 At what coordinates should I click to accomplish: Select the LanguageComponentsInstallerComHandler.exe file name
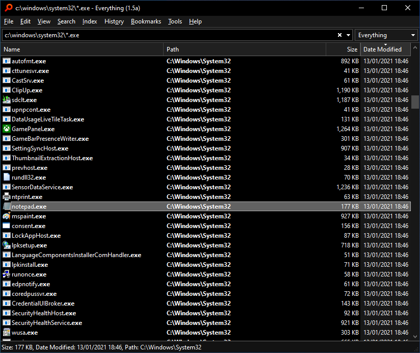click(76, 255)
